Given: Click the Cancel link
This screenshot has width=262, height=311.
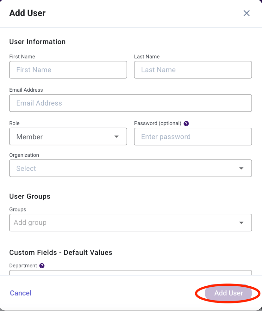Looking at the screenshot, I should point(20,293).
